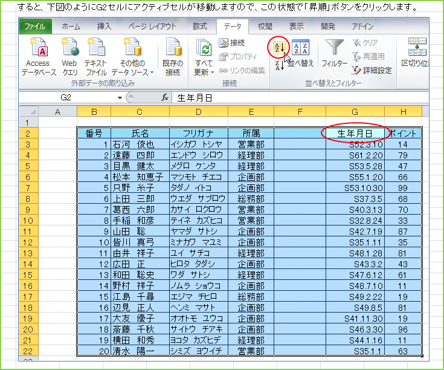Toggle the フィルター filter button

coord(334,53)
